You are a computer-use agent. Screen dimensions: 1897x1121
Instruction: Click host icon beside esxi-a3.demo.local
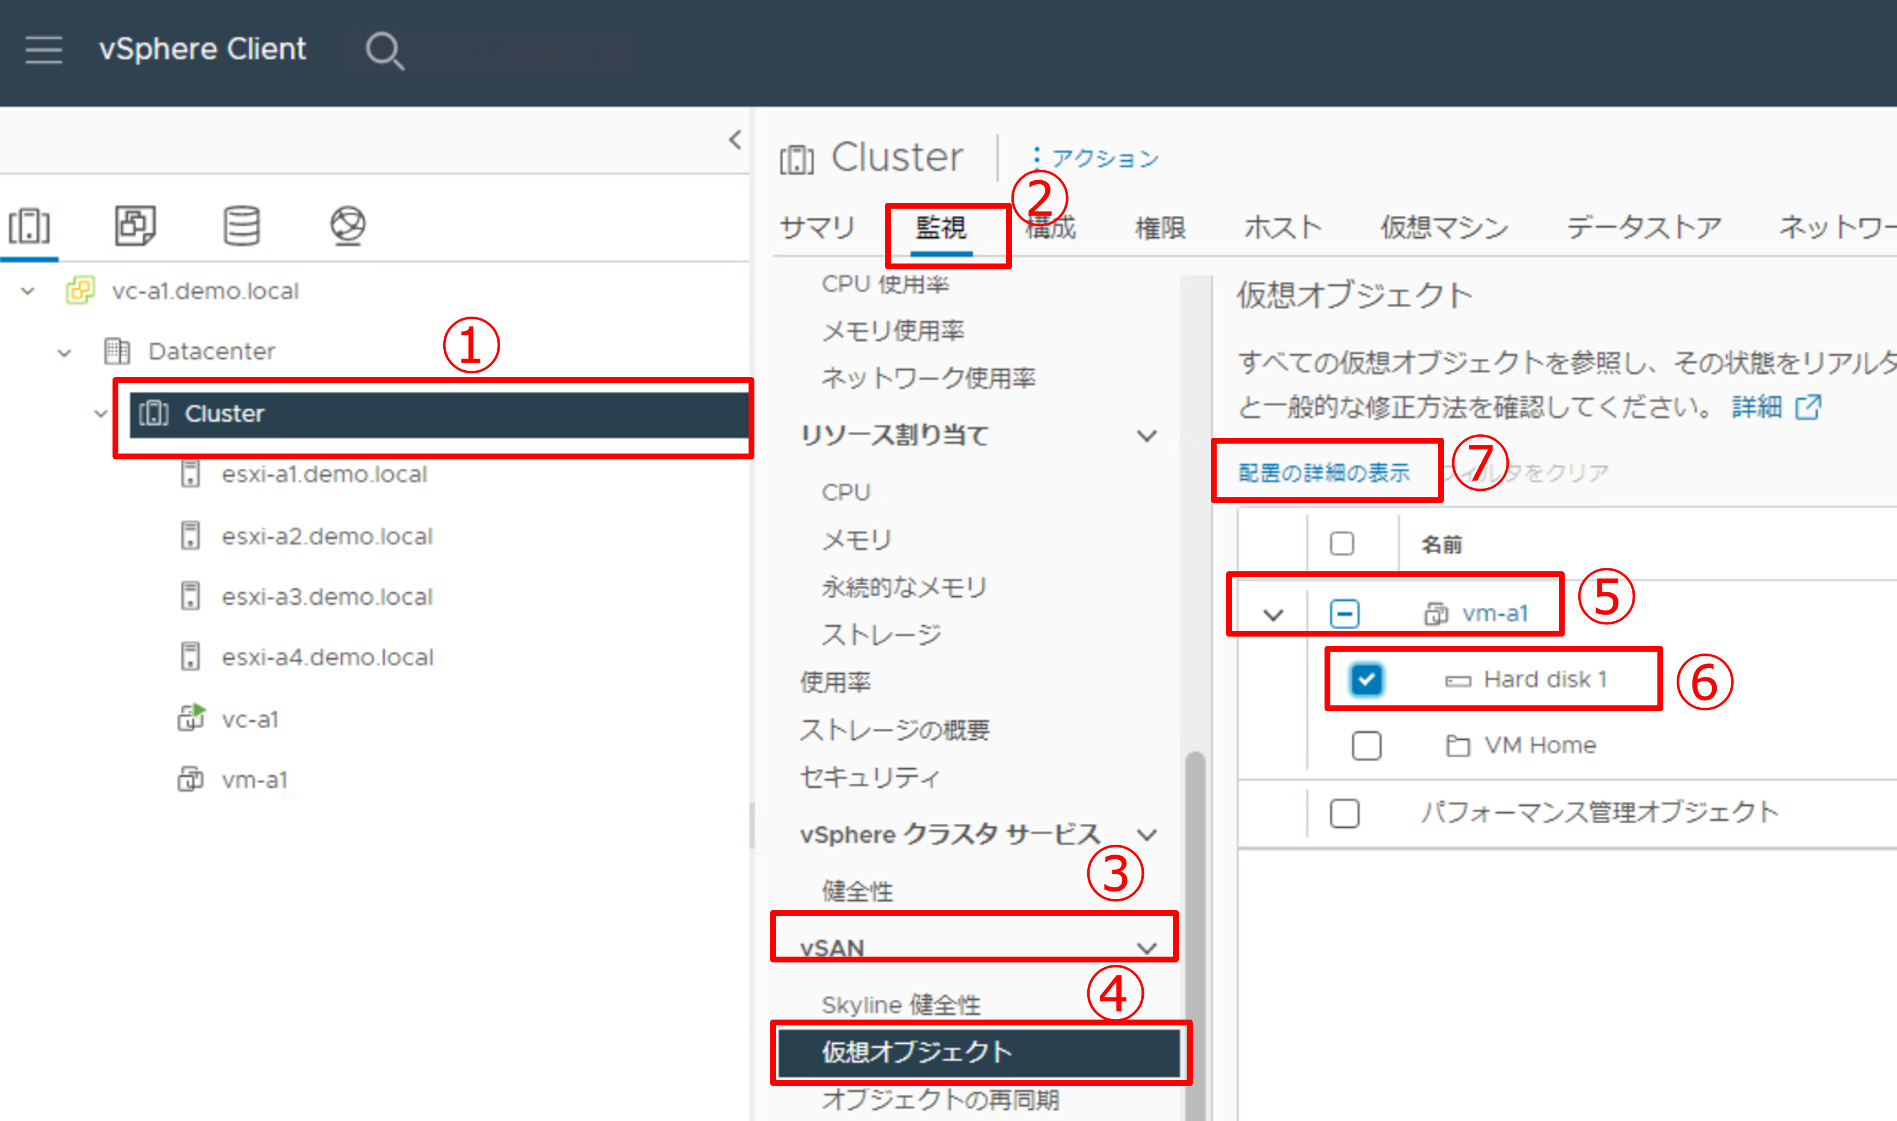click(191, 596)
